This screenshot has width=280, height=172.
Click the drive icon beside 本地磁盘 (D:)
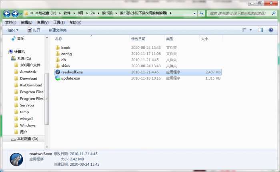(x=13, y=139)
